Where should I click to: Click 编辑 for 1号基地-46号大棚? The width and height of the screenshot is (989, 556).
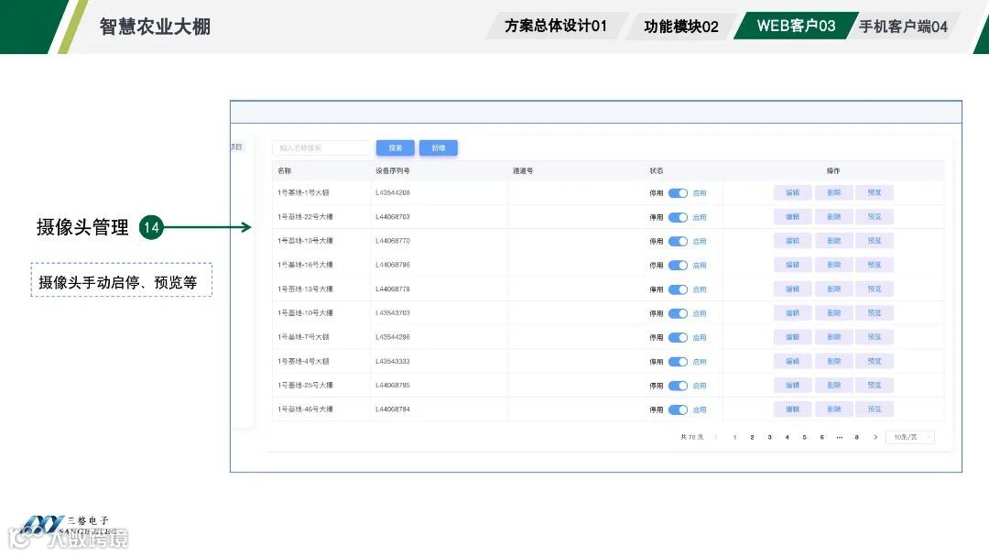793,409
